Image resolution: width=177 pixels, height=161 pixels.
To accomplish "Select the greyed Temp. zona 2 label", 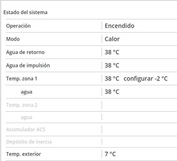I will (x=22, y=105).
